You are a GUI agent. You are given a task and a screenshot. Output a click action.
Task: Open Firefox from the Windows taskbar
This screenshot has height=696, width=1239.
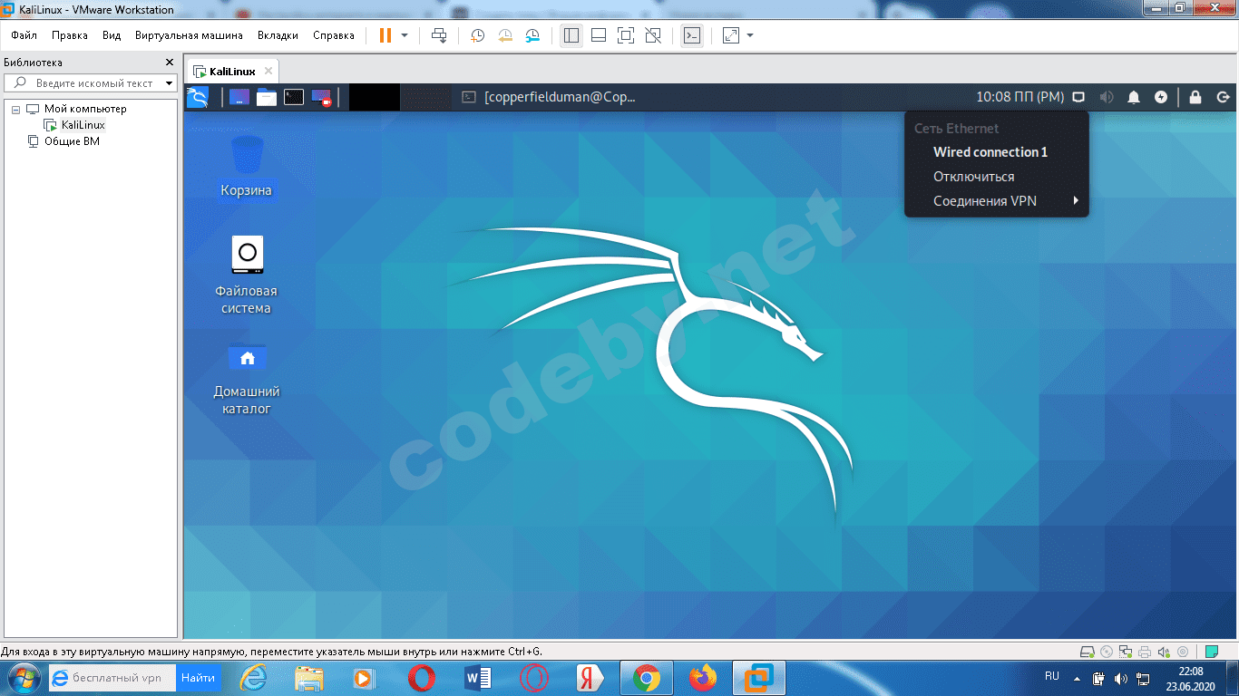pos(701,678)
